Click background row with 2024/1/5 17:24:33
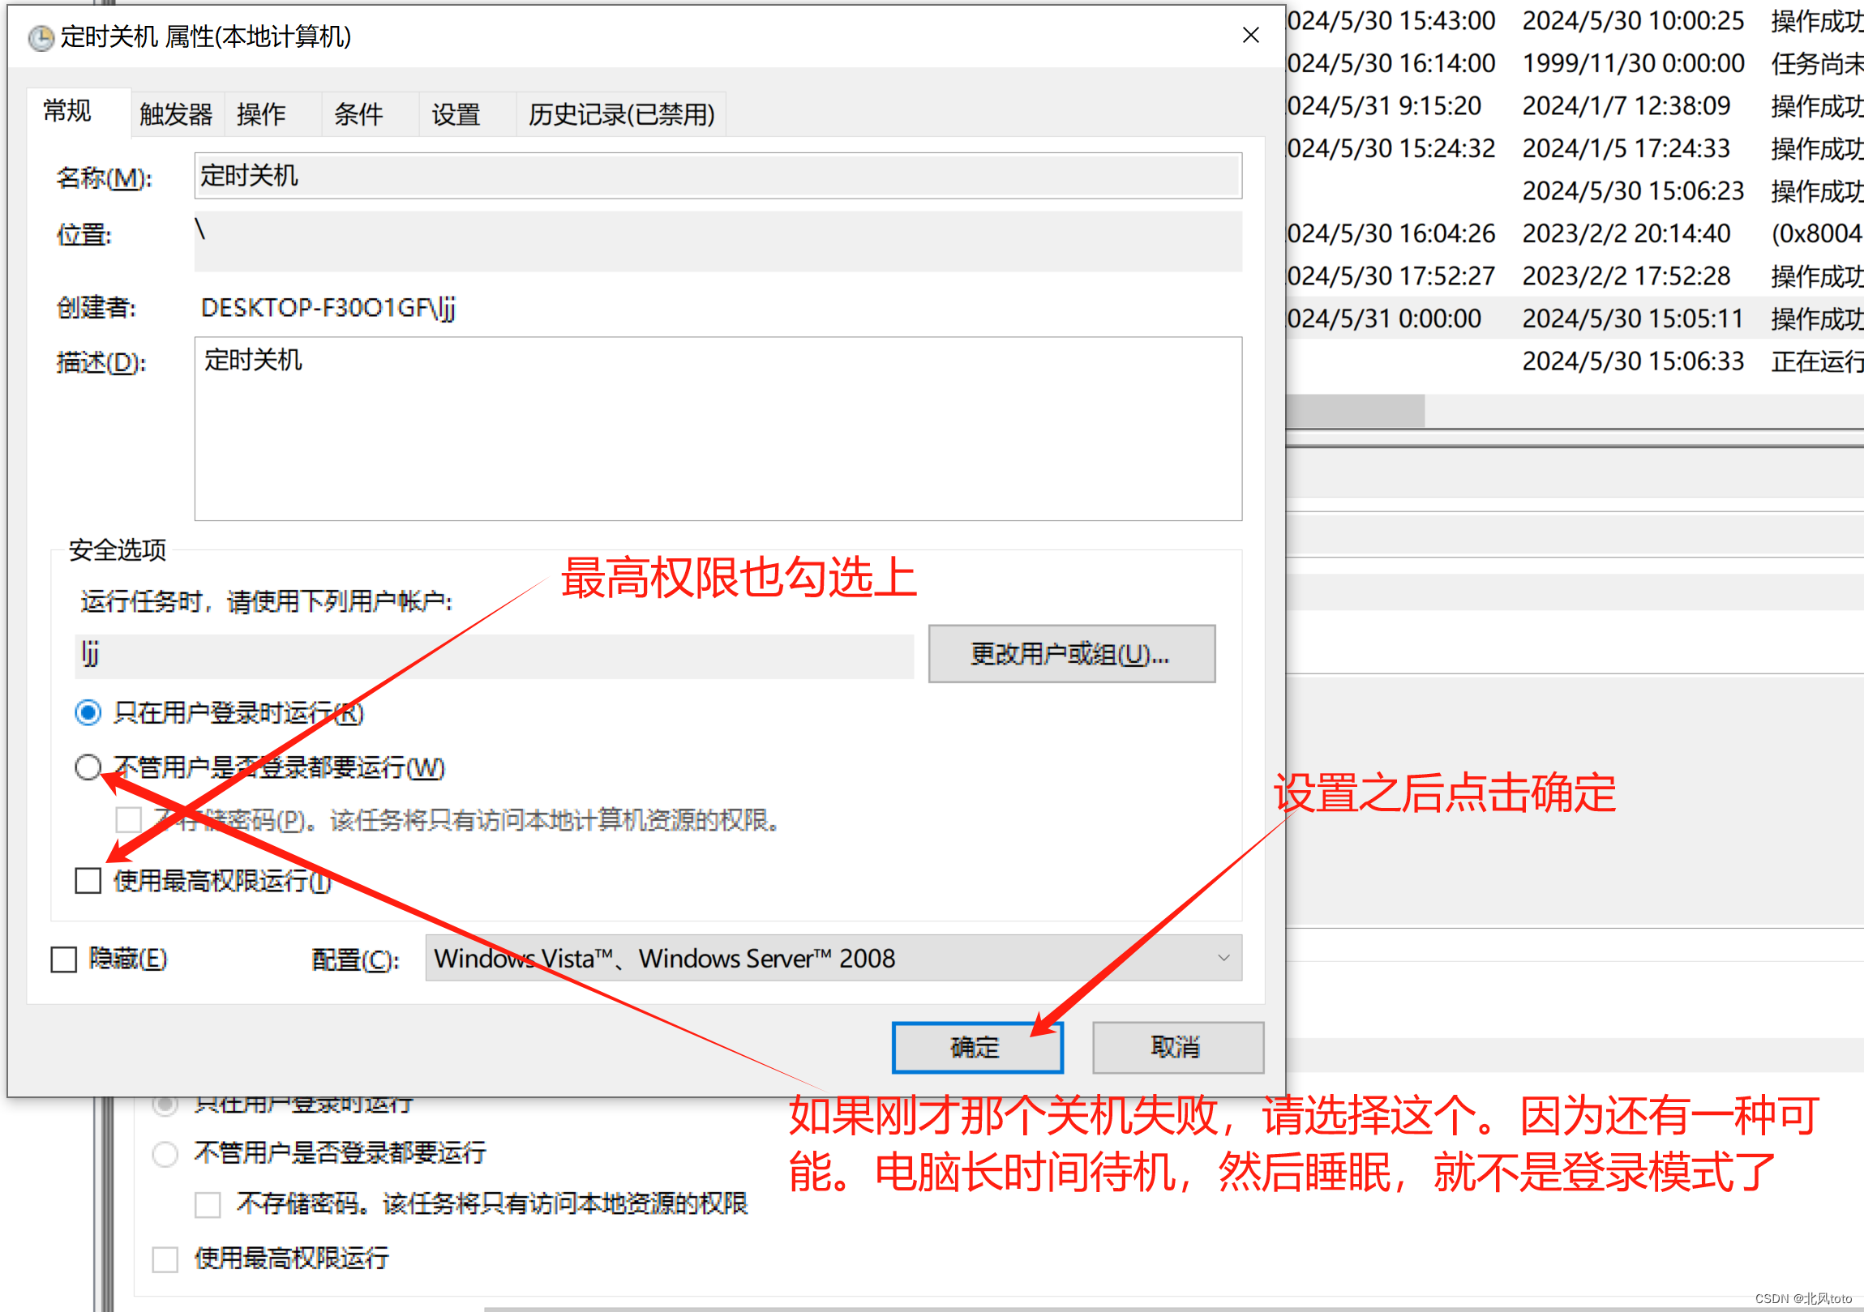Screen dimensions: 1864x1312 pos(1575,148)
